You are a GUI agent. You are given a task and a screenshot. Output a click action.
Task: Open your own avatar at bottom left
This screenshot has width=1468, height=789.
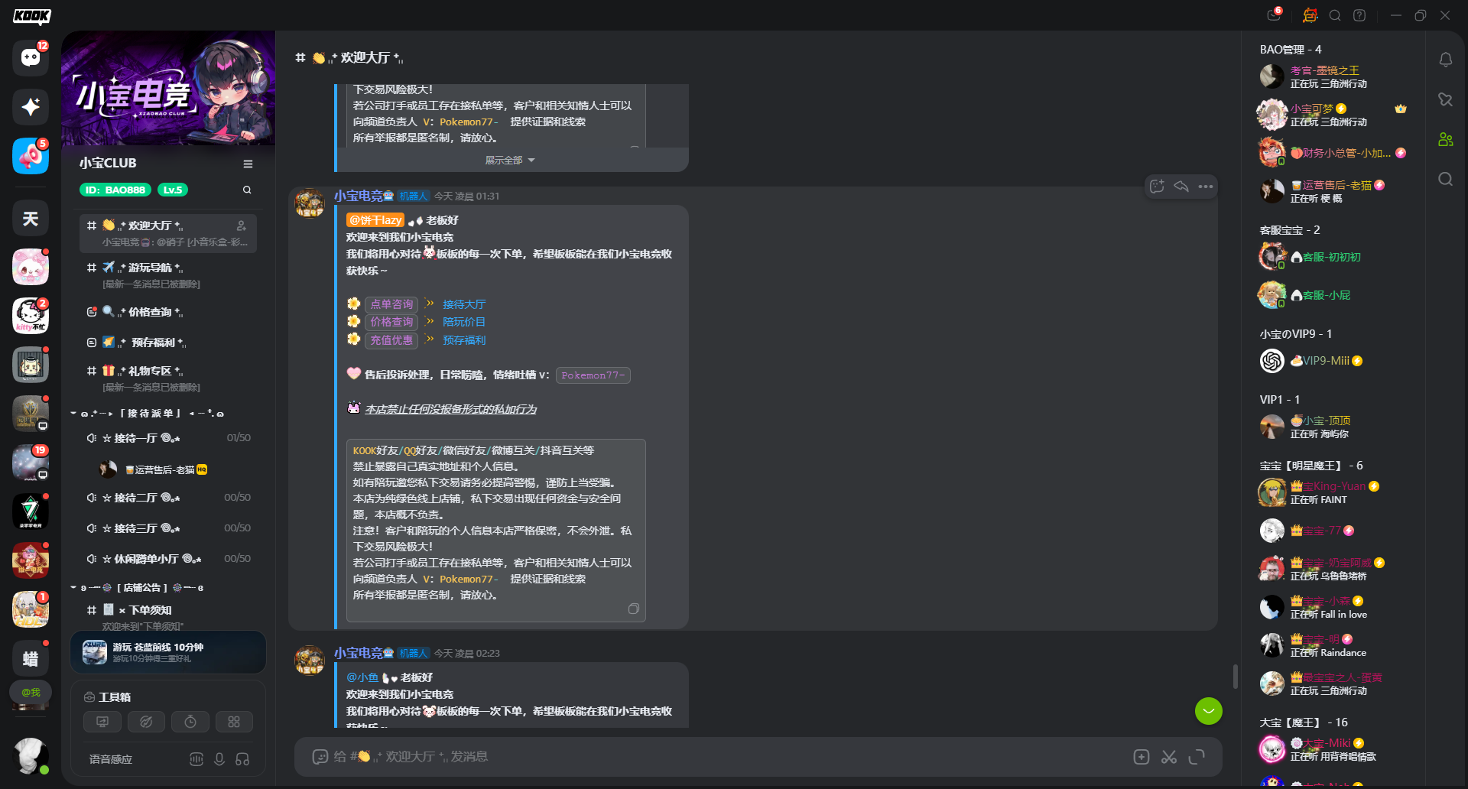31,755
